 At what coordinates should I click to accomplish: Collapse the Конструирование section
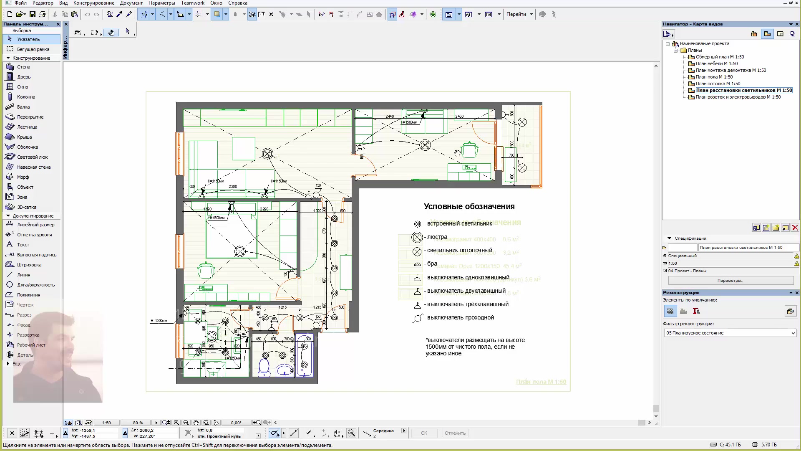(8, 58)
